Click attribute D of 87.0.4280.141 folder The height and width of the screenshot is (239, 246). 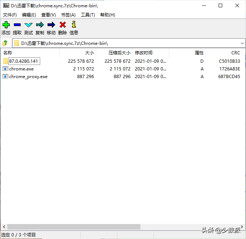[202, 61]
